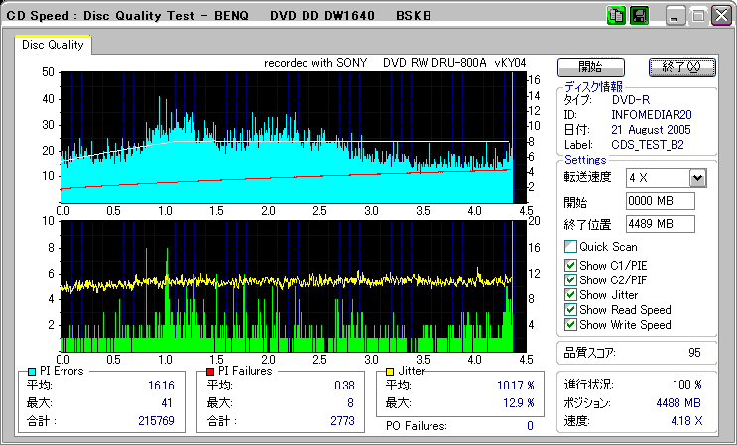Viewport: 737px width, 445px height.
Task: Click the 4489 MB end position field
Action: coord(660,223)
